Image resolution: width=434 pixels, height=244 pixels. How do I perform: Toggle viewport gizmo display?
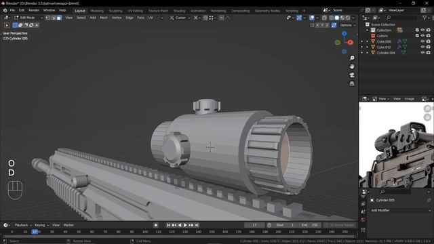coord(299,18)
